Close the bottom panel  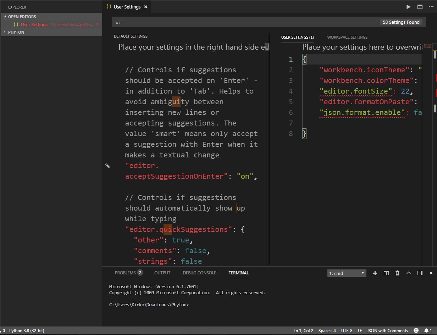(x=431, y=273)
